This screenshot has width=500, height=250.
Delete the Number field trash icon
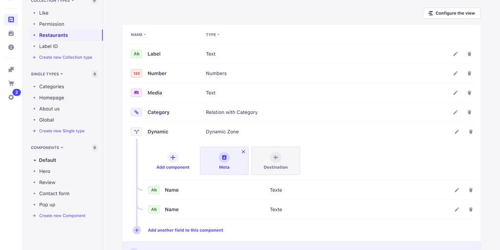(x=469, y=73)
